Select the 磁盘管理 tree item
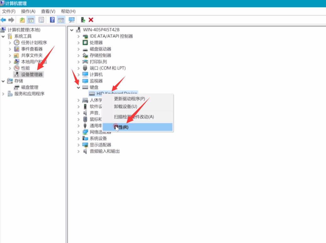The width and height of the screenshot is (326, 243). click(x=30, y=87)
